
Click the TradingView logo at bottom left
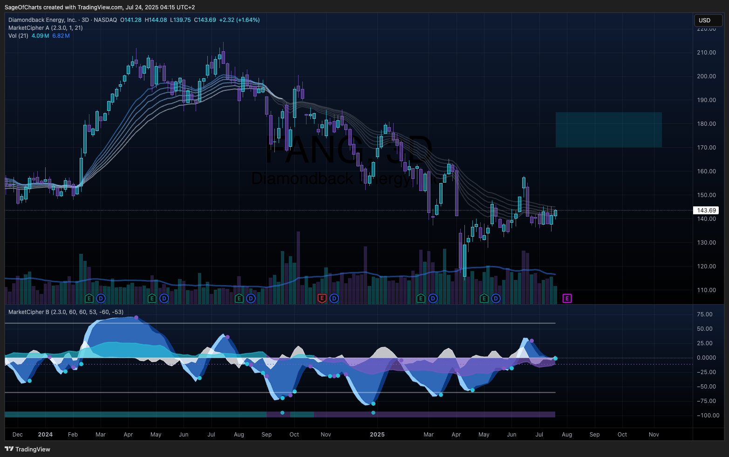[x=27, y=449]
